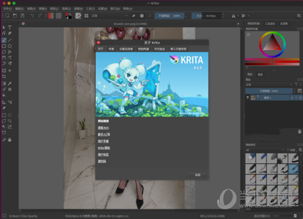Select the Freehand Brush tool
Screen dimensions: 303x219
pos(4,40)
